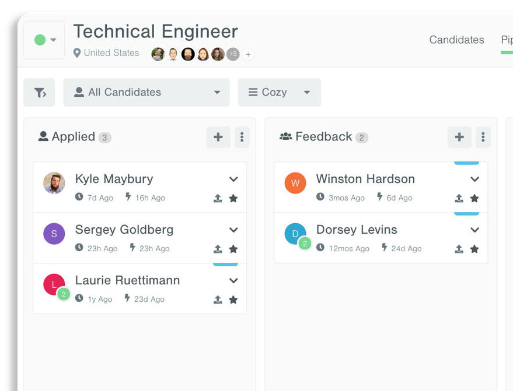Open Feedback stage options menu
This screenshot has height=391, width=513.
click(483, 138)
